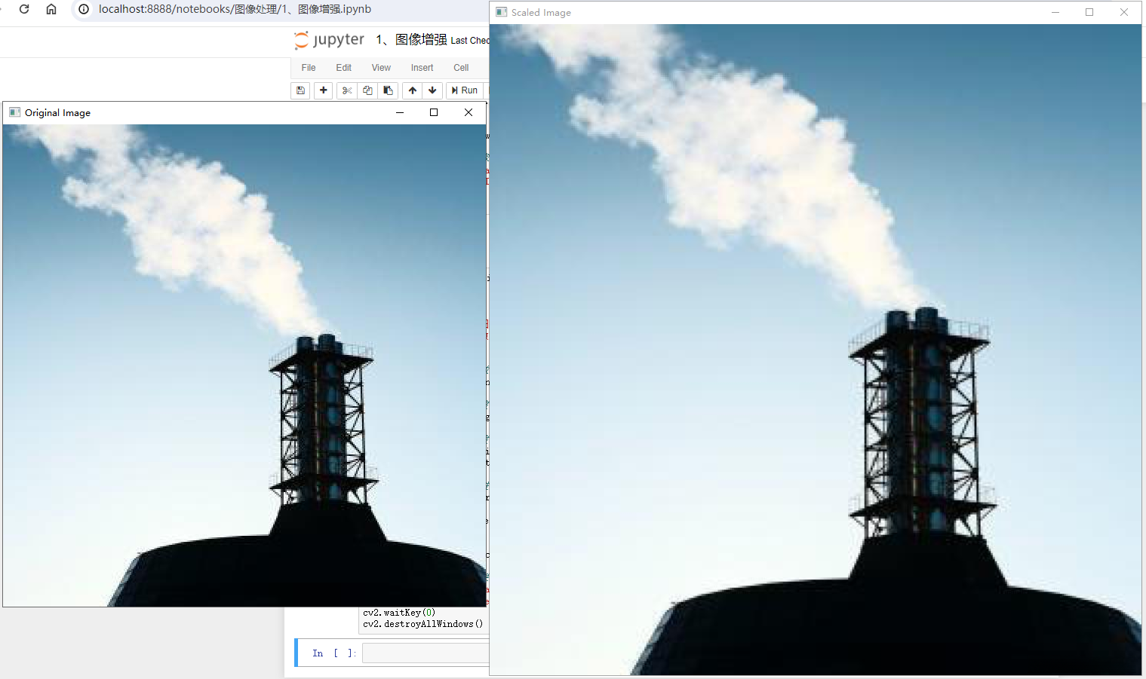Image resolution: width=1146 pixels, height=679 pixels.
Task: Open the Insert menu
Action: point(422,68)
